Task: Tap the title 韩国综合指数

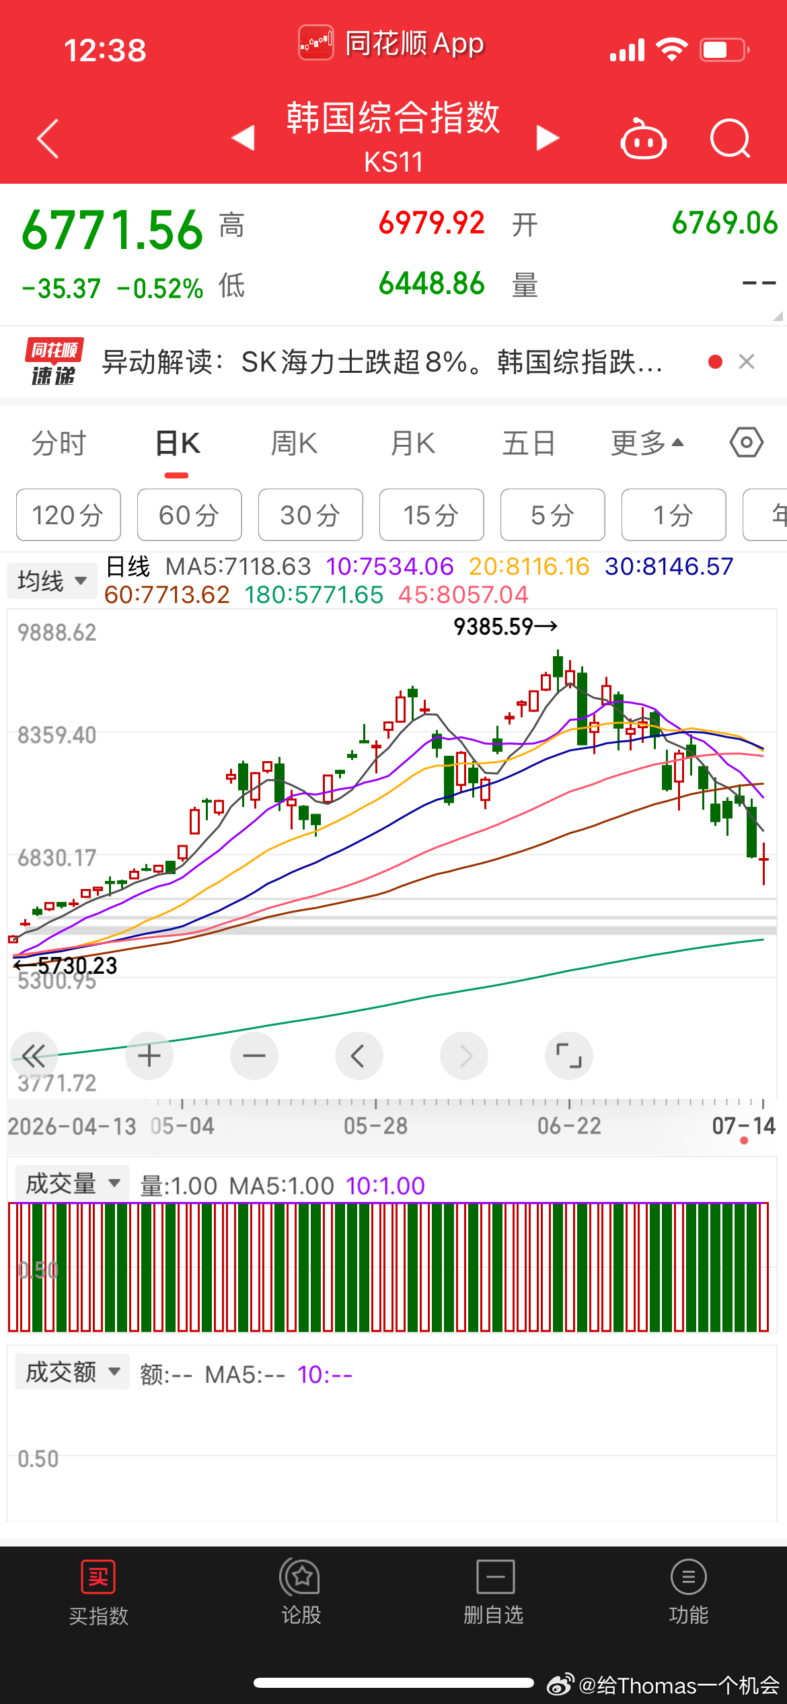Action: 394,118
